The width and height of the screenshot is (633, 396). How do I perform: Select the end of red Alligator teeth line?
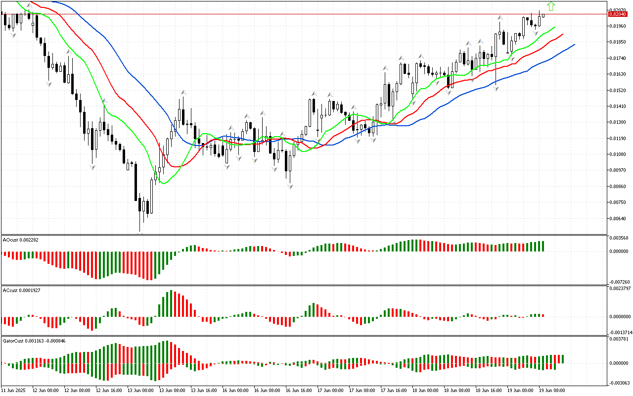(x=562, y=35)
